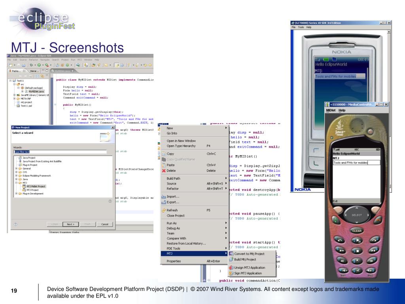The image size is (405, 304).
Task: Expand the General wizard category
Action: click(16, 169)
